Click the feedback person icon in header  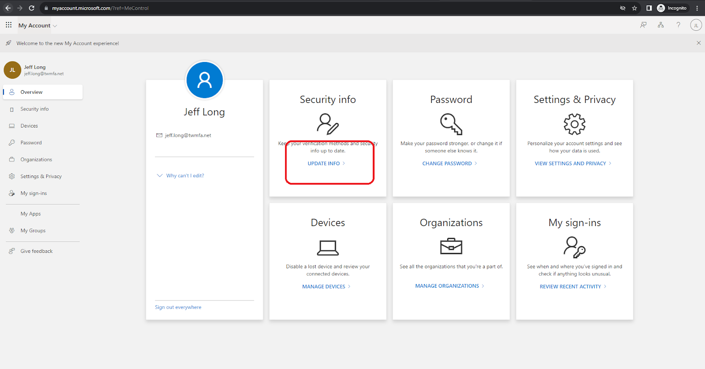(643, 25)
